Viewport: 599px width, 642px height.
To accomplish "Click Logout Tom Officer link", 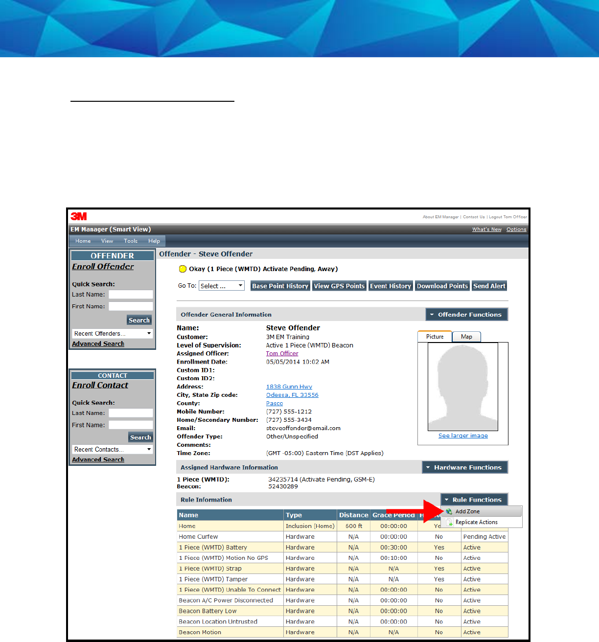I will (508, 217).
